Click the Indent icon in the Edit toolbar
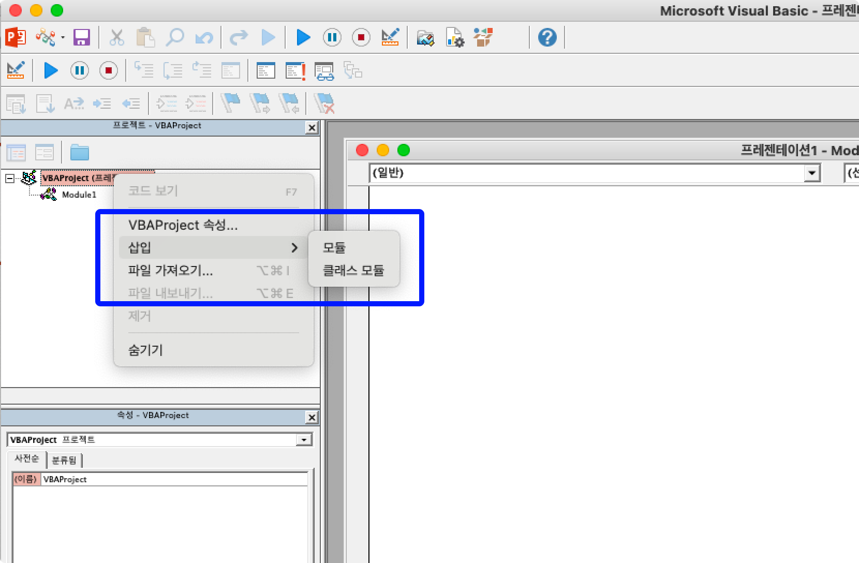 pos(102,103)
